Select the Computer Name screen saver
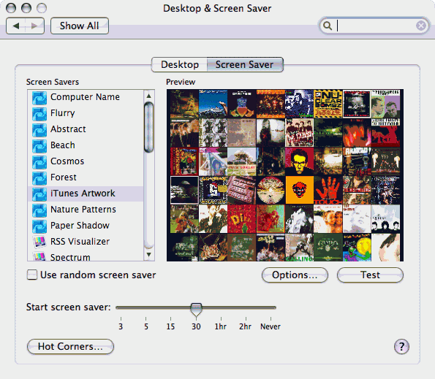Image resolution: width=435 pixels, height=379 pixels. [86, 98]
